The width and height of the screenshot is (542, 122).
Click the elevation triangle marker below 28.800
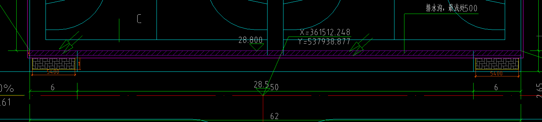257,47
